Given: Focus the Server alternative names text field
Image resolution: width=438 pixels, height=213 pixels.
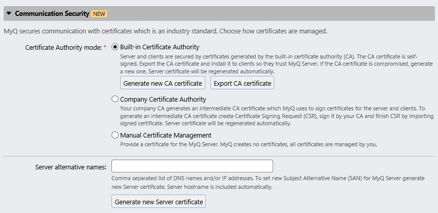Looking at the screenshot, I should [192, 167].
